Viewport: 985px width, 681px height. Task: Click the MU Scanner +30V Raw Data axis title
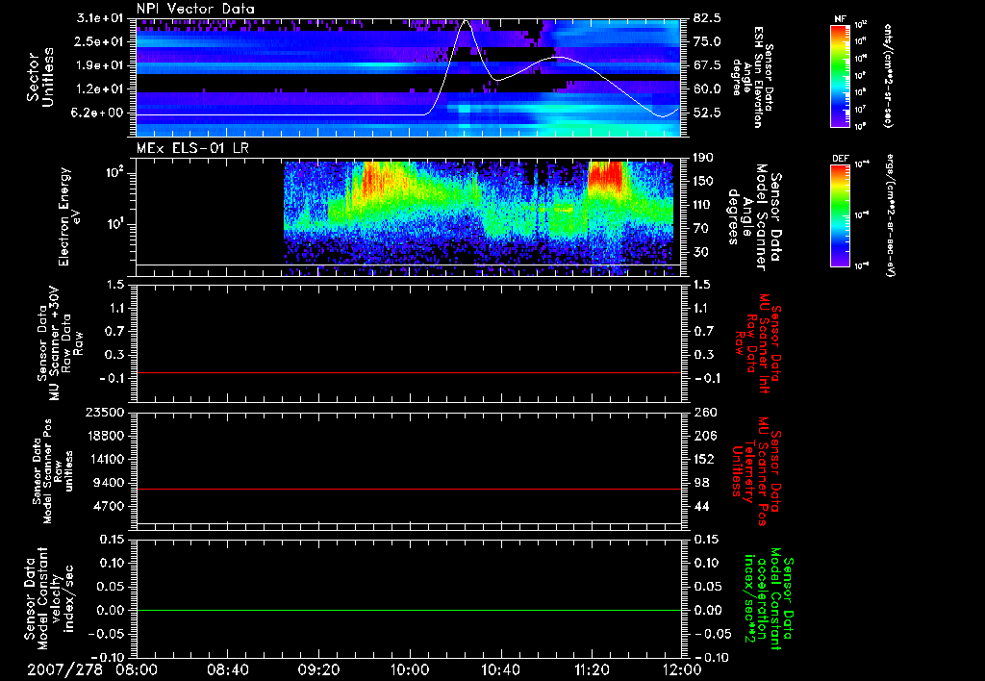coord(59,343)
